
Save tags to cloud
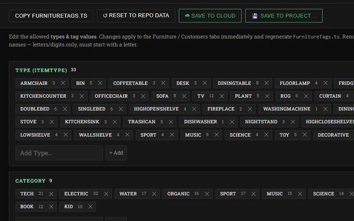click(x=210, y=16)
